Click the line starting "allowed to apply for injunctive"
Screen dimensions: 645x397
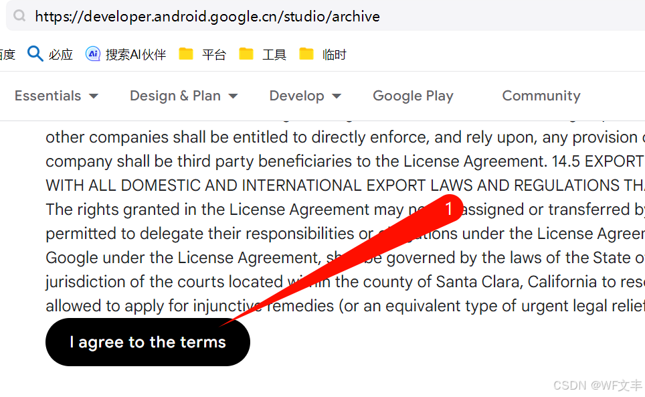(345, 306)
